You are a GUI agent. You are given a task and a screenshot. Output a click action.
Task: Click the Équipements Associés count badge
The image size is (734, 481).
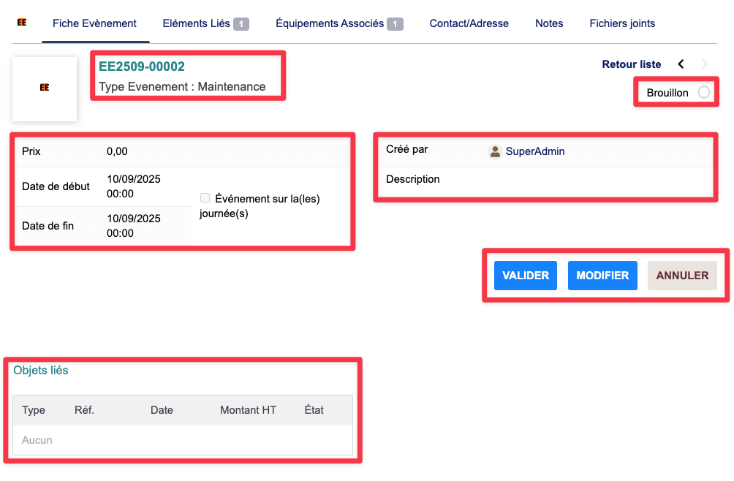(x=395, y=24)
